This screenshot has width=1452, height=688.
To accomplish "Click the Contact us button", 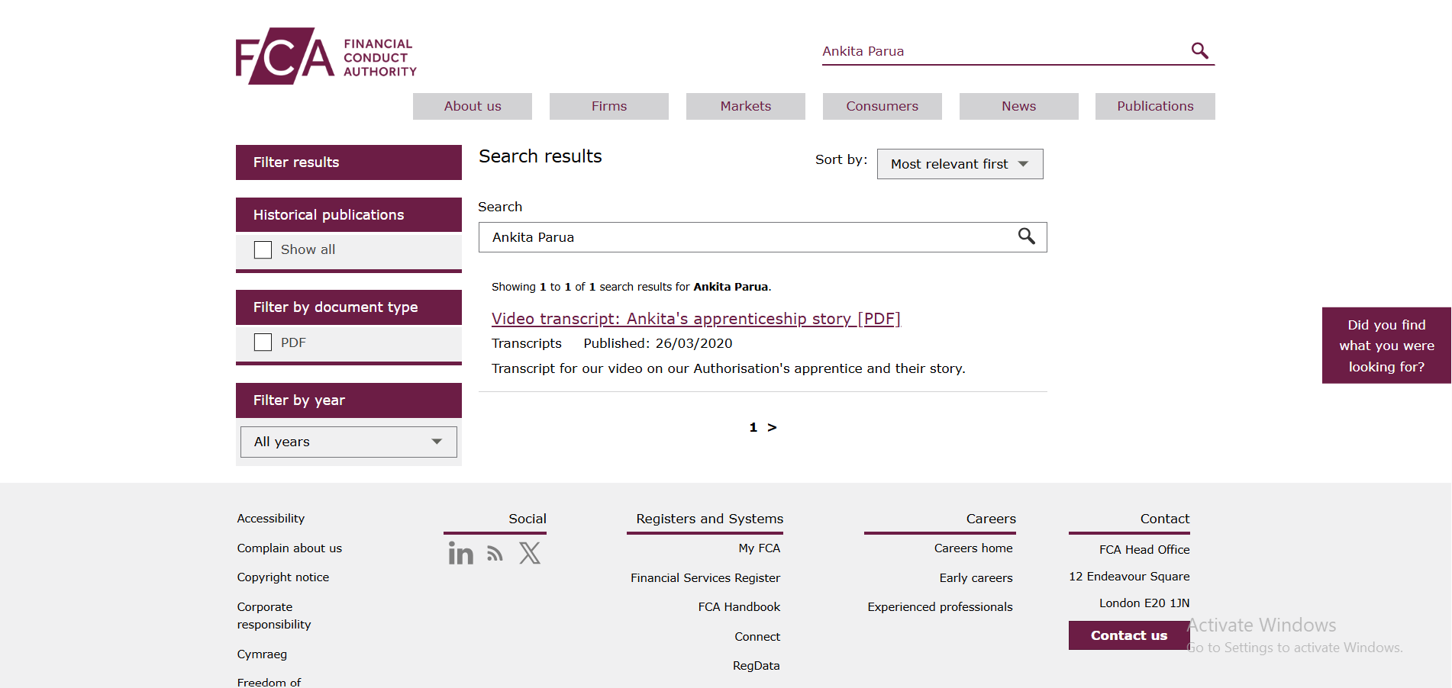I will (1129, 635).
